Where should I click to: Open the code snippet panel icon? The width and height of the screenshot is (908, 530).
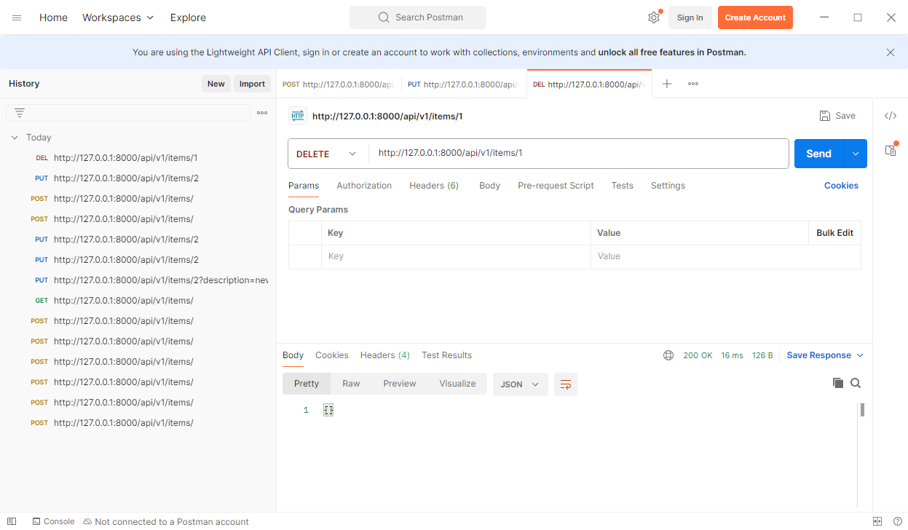[x=891, y=116]
